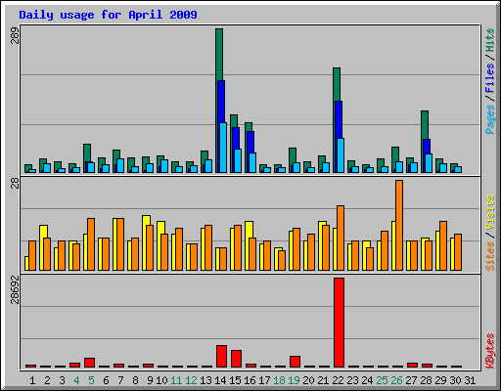The image size is (501, 391).
Task: Click the 'KBytes' legend label
Action: (x=490, y=351)
